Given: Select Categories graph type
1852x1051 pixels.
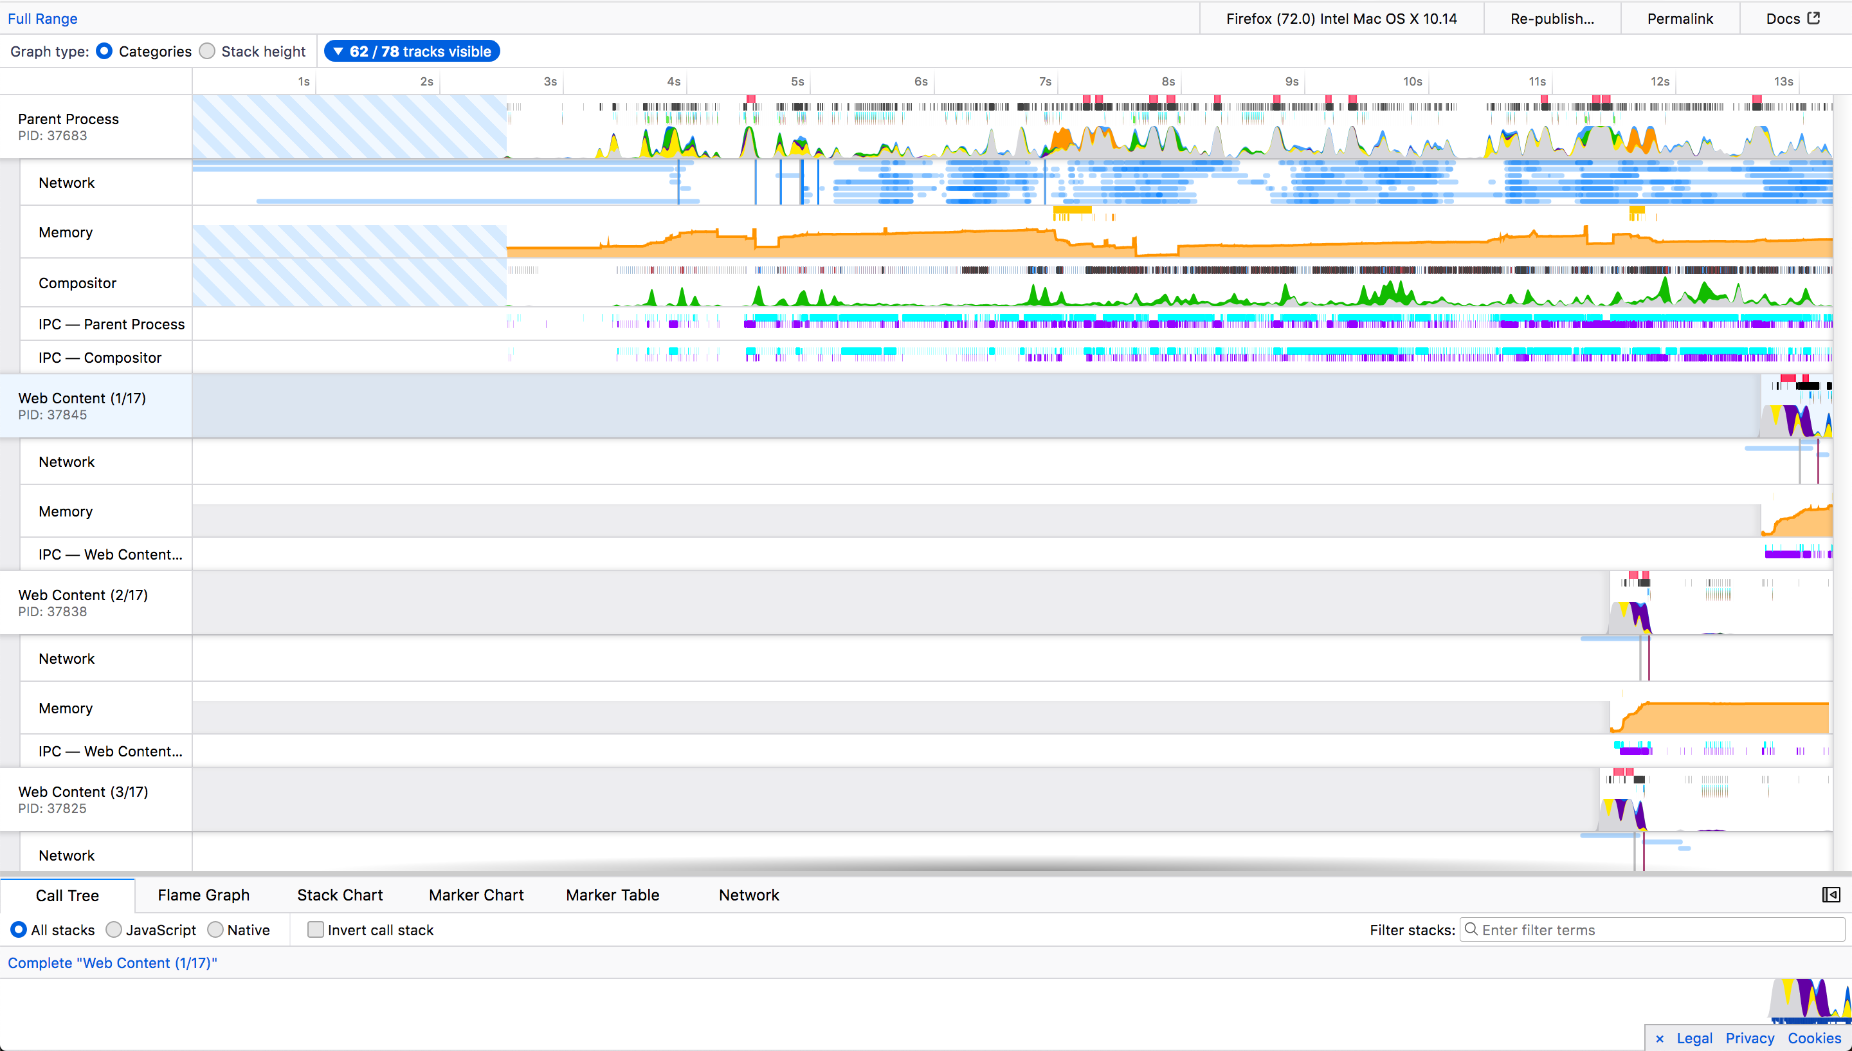Looking at the screenshot, I should (x=104, y=51).
